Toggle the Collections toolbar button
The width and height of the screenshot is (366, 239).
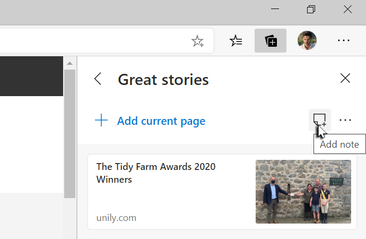(271, 41)
